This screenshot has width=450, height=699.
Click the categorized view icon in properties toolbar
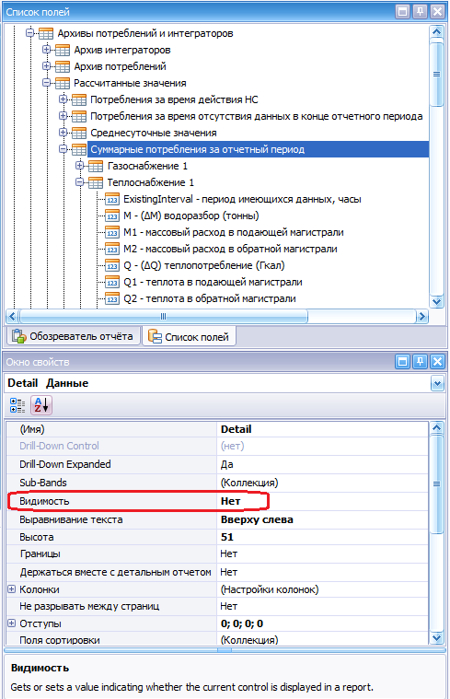click(x=17, y=405)
